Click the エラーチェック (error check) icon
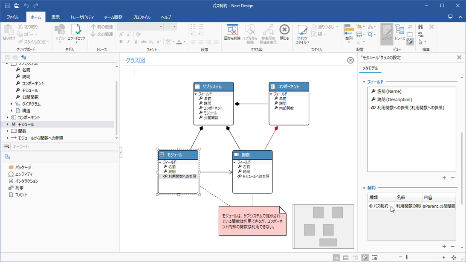 76,31
